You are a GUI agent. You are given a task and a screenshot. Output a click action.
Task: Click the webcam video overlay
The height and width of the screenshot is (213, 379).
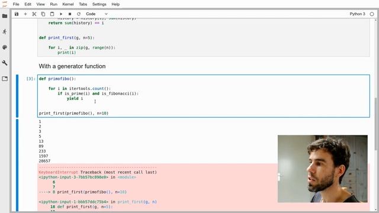(x=322, y=169)
